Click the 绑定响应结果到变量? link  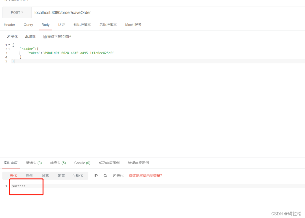point(145,175)
